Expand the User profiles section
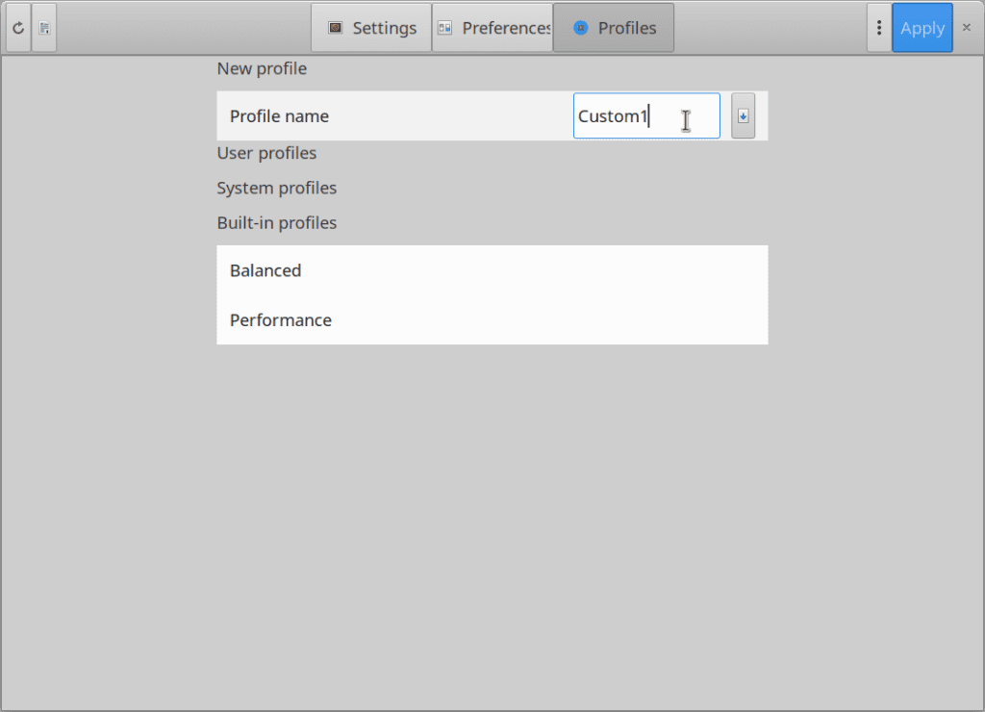 pyautogui.click(x=266, y=152)
